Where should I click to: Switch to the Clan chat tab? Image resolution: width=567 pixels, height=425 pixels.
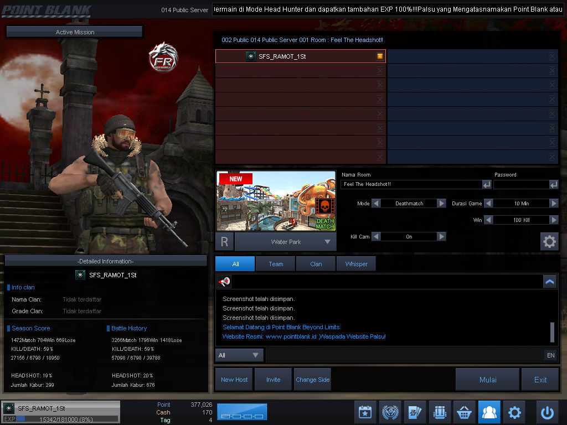coord(316,264)
